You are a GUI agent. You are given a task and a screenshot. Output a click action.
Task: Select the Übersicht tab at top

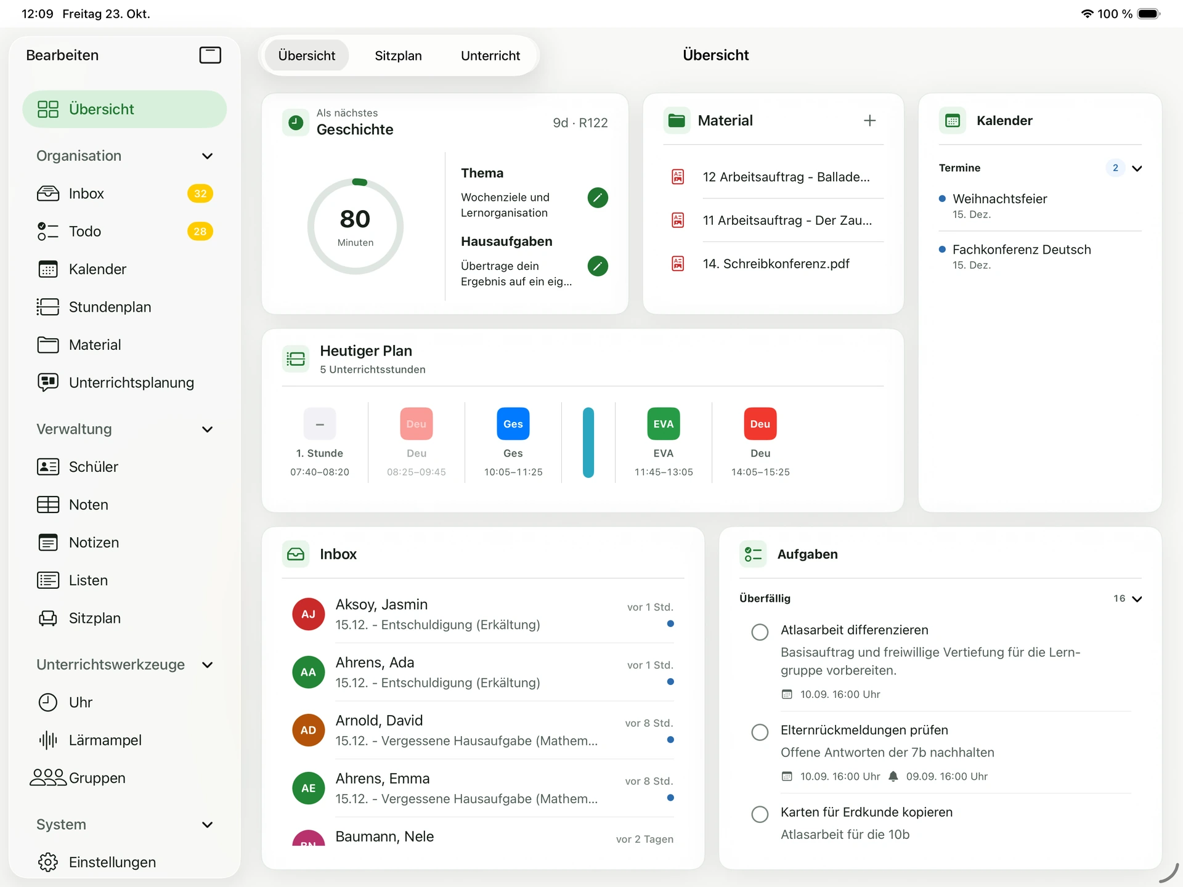pyautogui.click(x=307, y=56)
